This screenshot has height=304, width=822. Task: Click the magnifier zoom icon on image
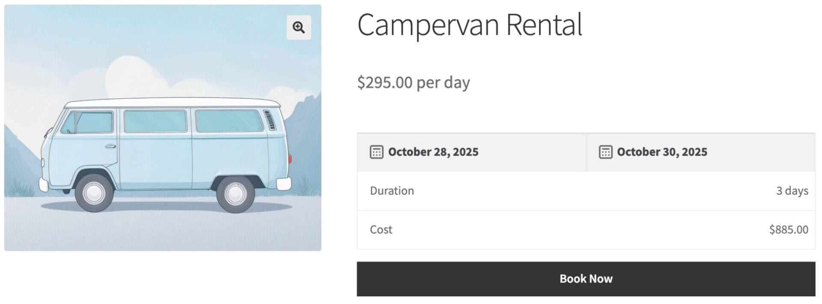[298, 27]
